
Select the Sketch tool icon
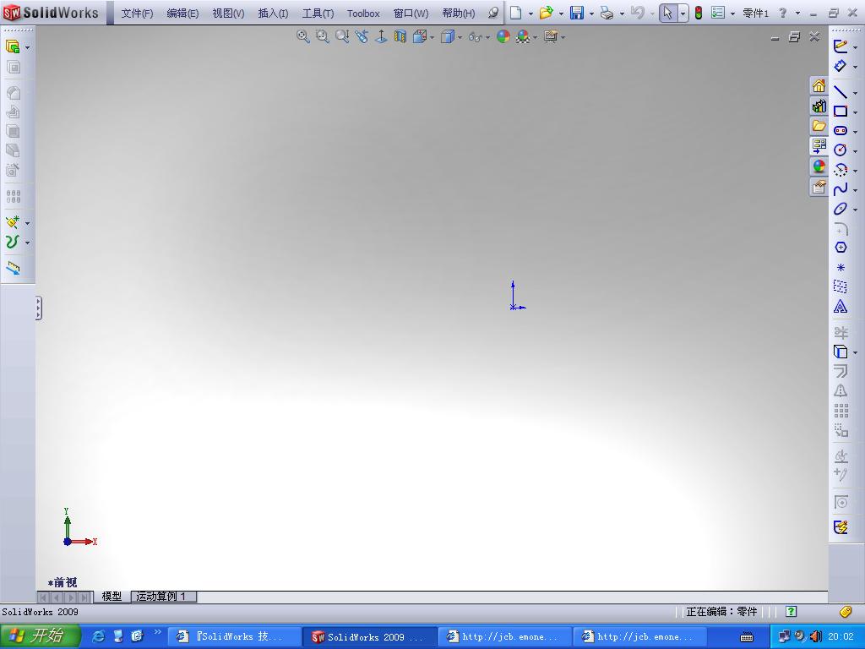841,46
